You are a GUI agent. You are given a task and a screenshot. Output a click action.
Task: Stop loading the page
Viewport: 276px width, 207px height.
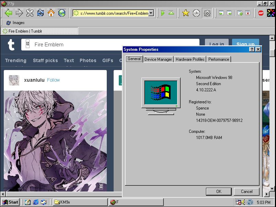[30, 13]
